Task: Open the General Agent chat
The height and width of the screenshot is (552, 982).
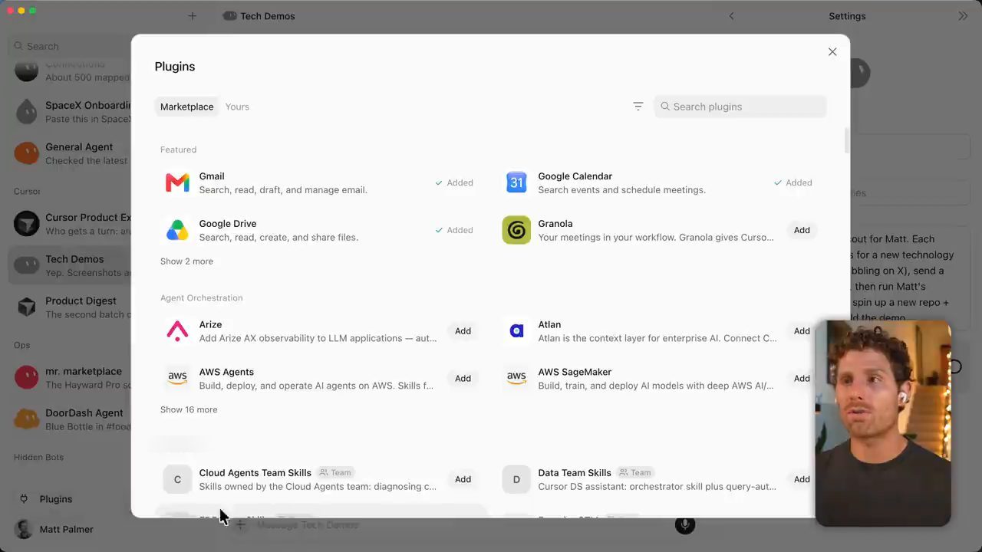Action: click(69, 153)
